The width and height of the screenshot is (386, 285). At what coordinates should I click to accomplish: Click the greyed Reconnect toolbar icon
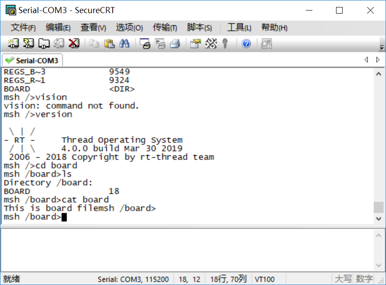[59, 43]
